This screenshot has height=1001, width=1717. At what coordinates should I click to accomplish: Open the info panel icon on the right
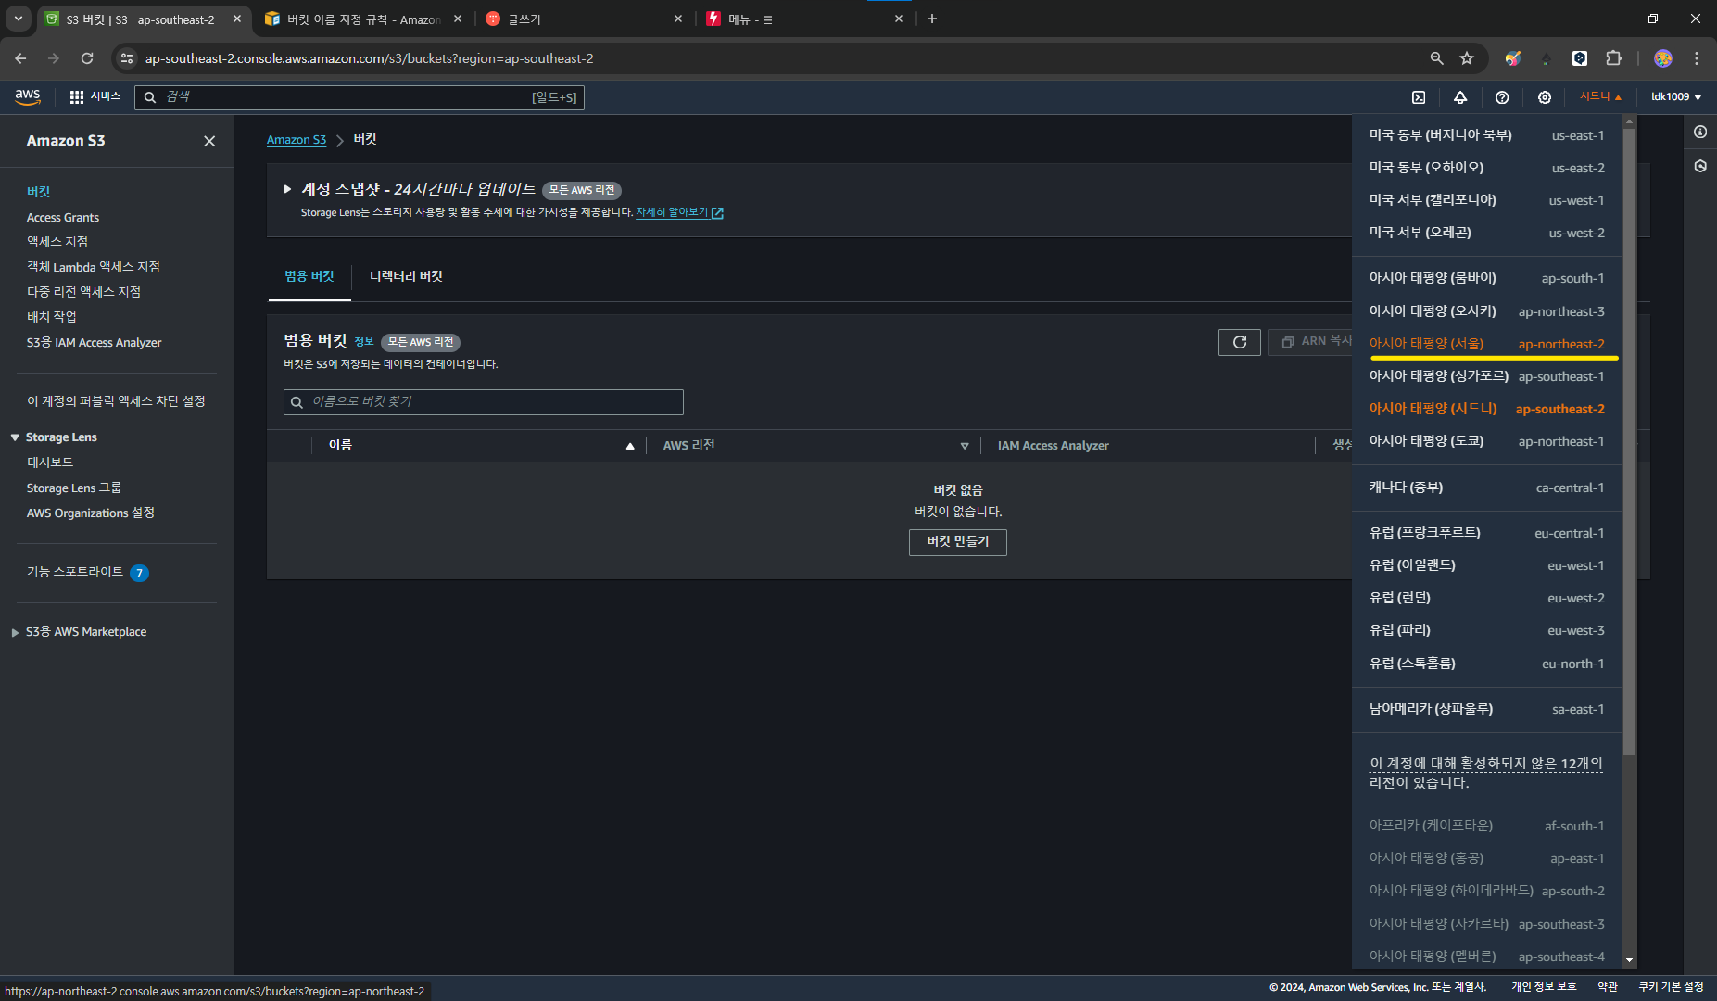(1700, 132)
